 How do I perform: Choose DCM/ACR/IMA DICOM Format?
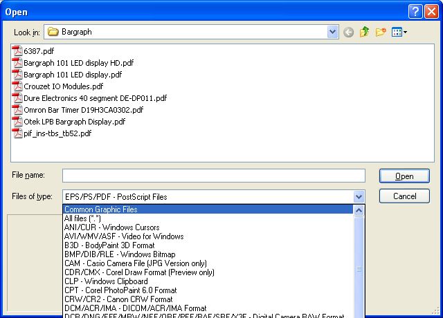(208, 308)
